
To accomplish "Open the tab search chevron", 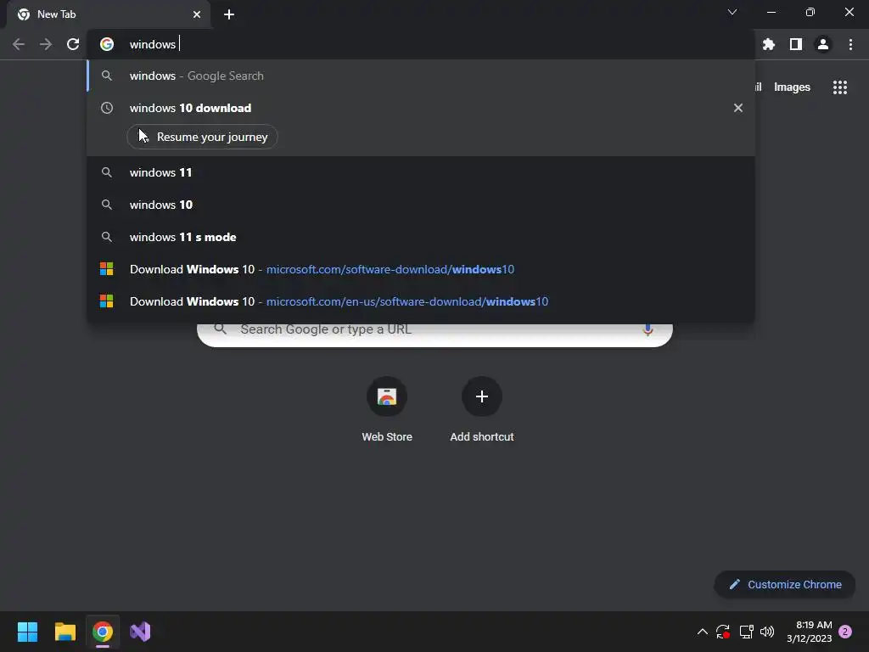I will pyautogui.click(x=732, y=12).
